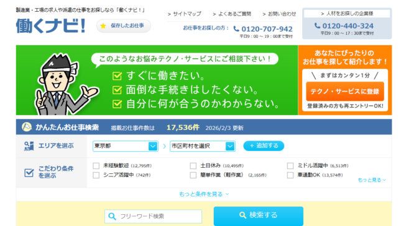Click the round logo icon beside かんたんお仕事検索
The image size is (404, 226).
[x=27, y=127]
